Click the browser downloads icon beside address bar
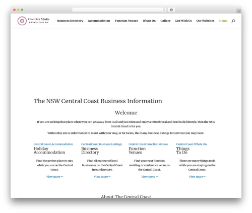Screen dimensions: 252x213 tap(171, 10)
